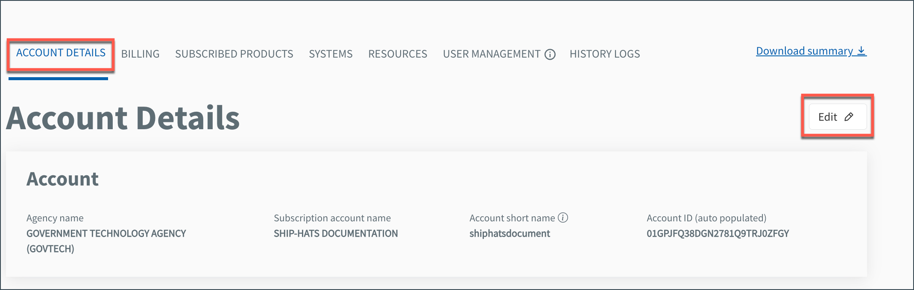Viewport: 914px width, 290px height.
Task: Click the SHIP-HATS DOCUMENTATION account name
Action: click(x=336, y=234)
